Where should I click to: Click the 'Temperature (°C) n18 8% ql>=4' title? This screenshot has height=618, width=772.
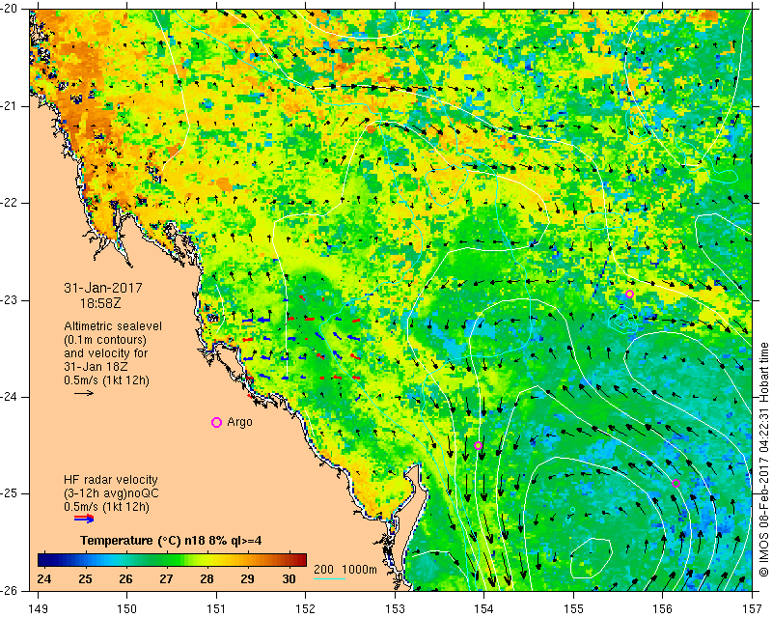coord(171,541)
